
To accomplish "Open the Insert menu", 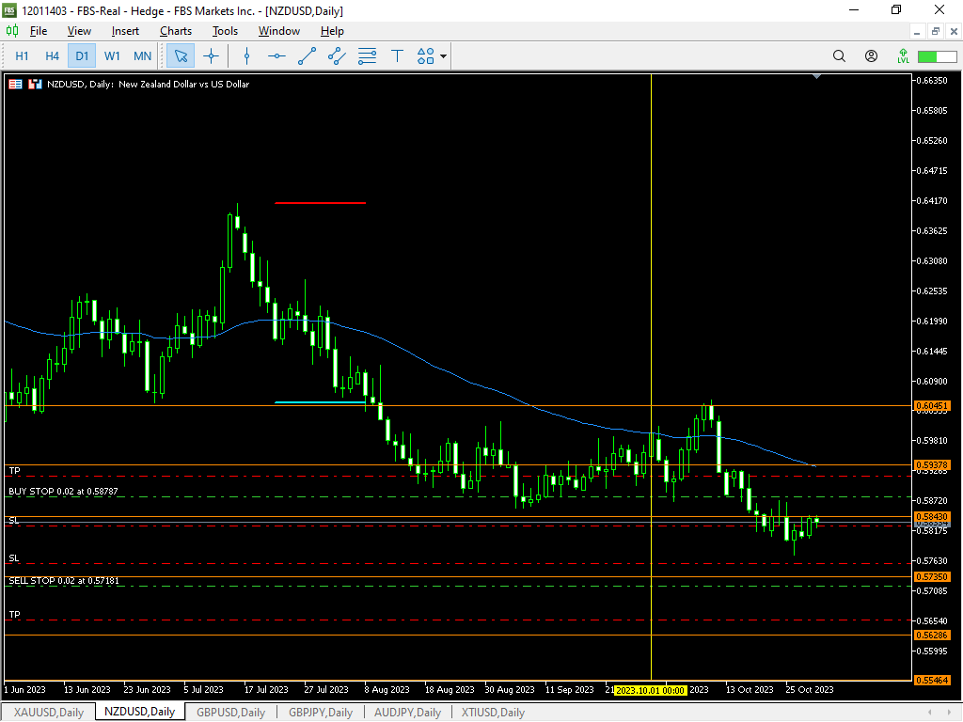I will coord(125,31).
